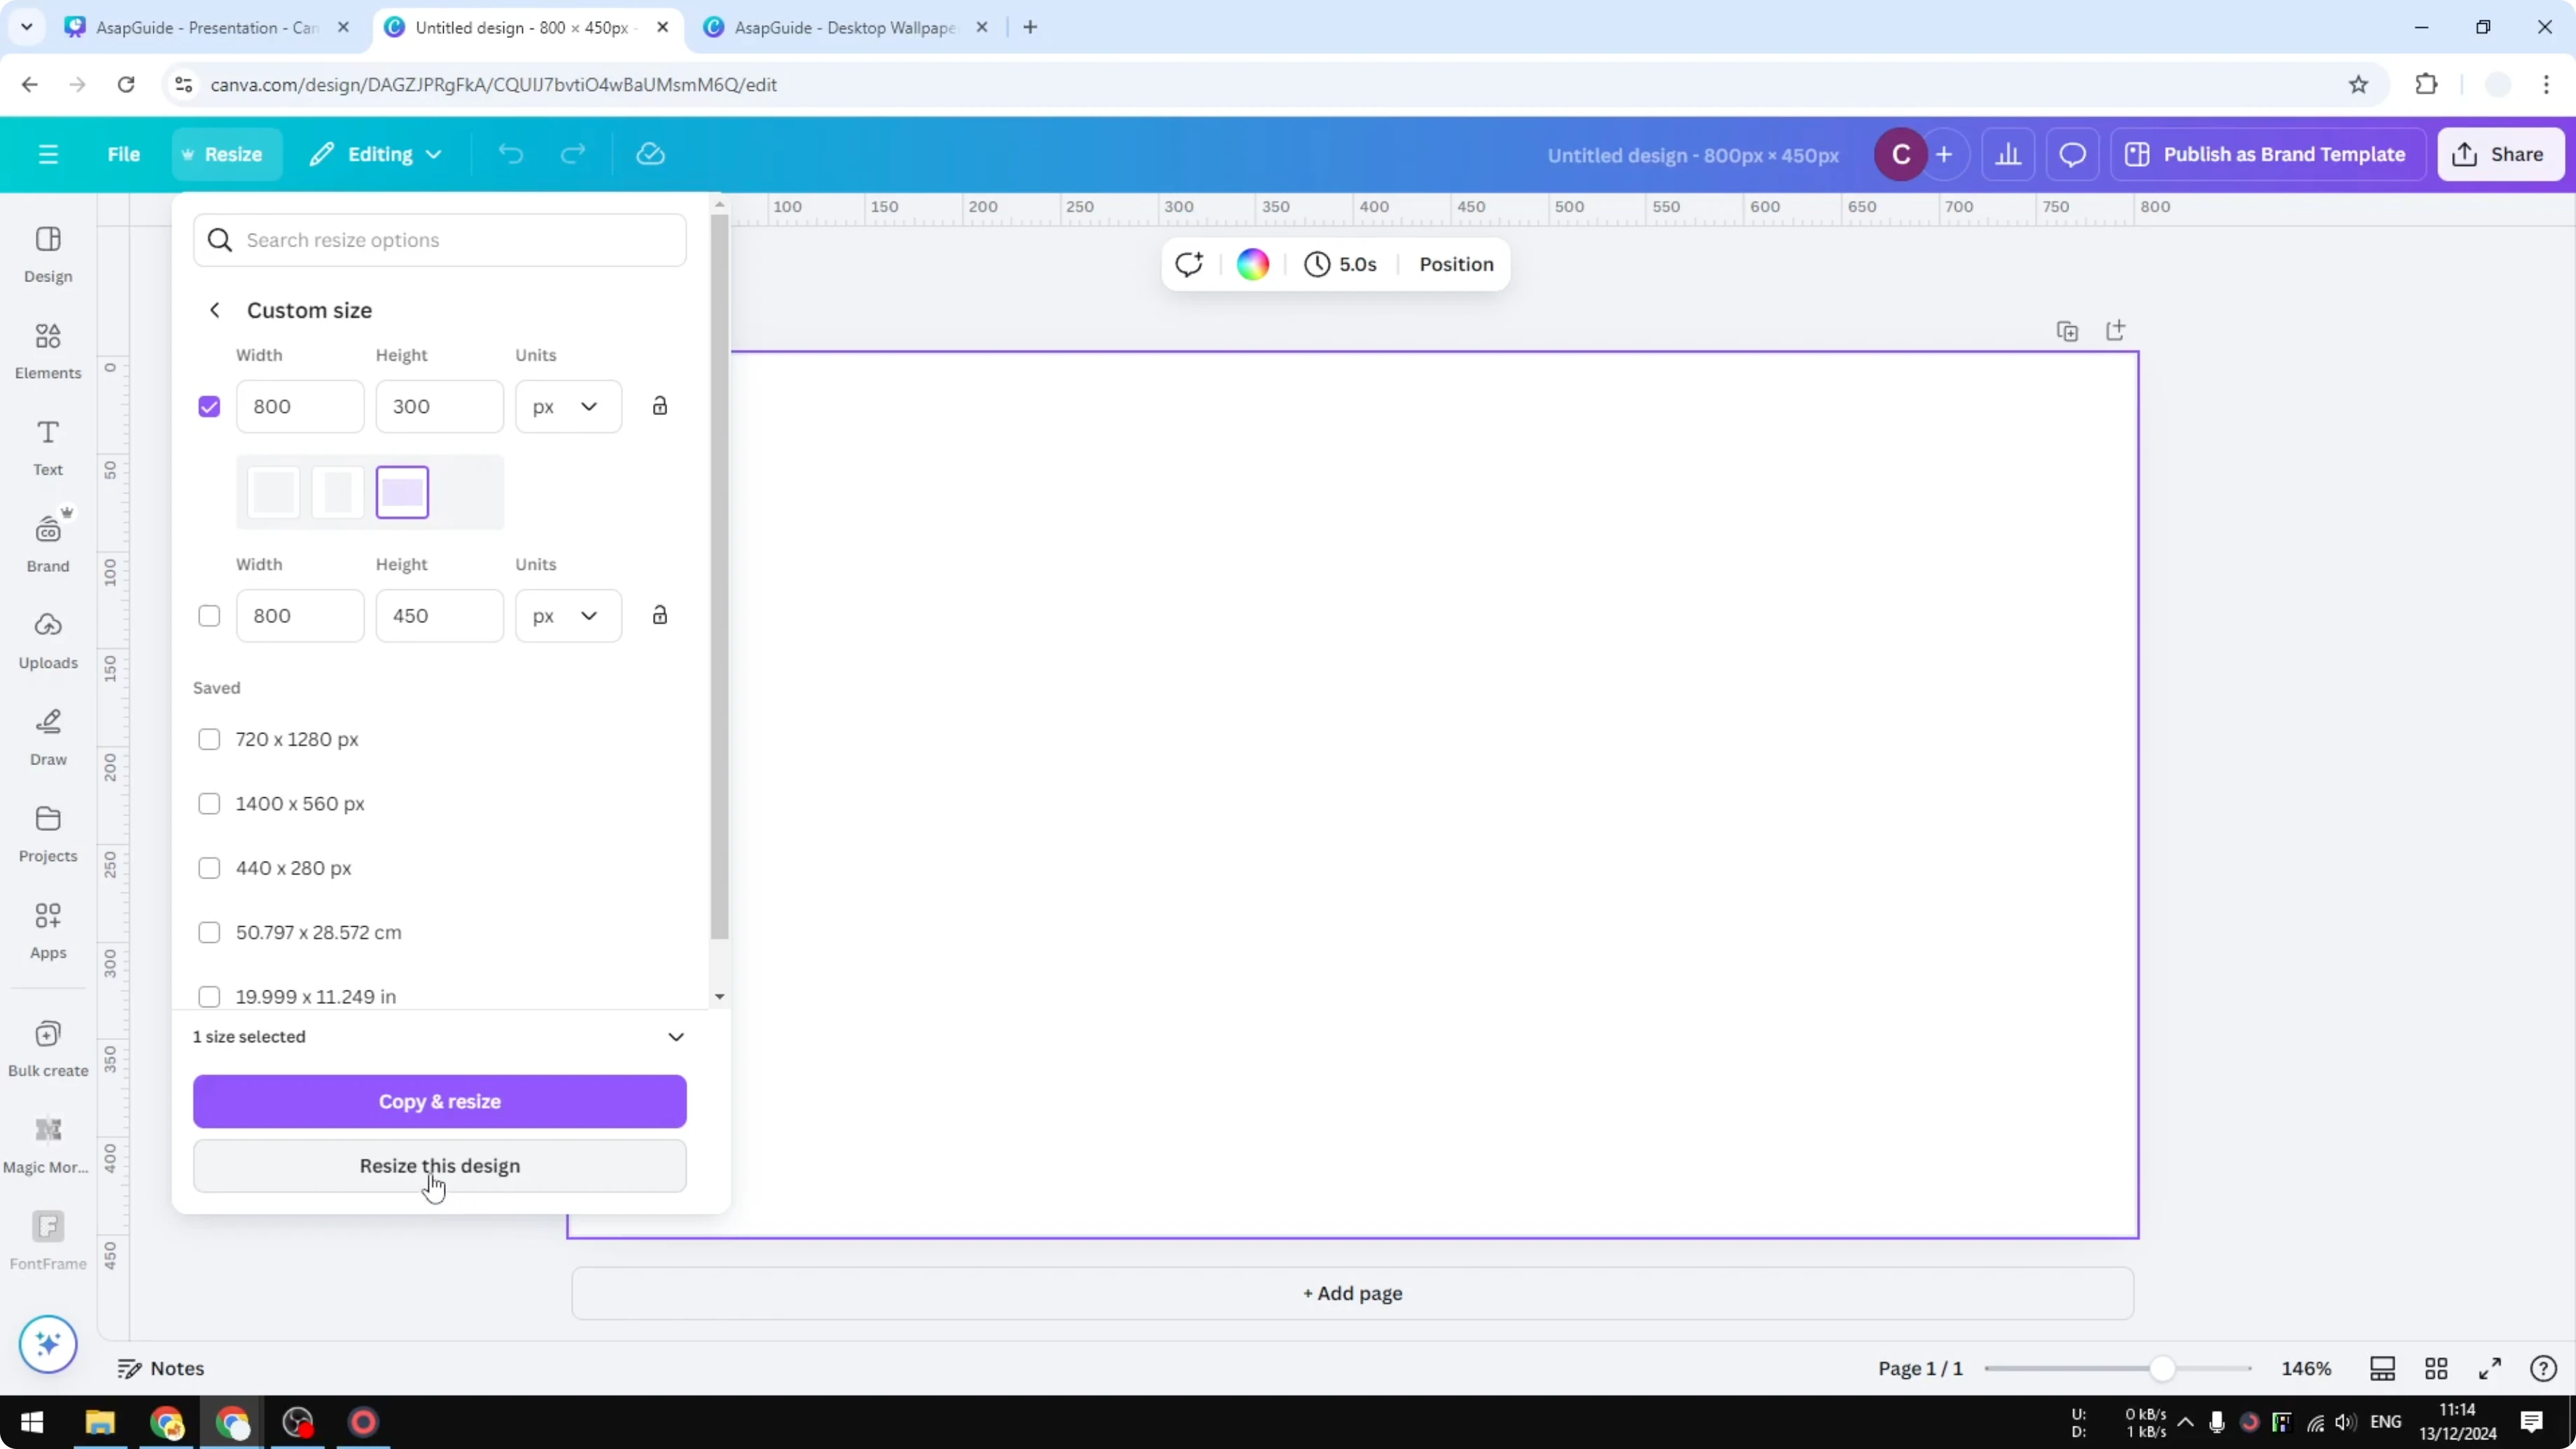Open the Editing mode dropdown
Screen dimensions: 2576x1449
tap(376, 154)
